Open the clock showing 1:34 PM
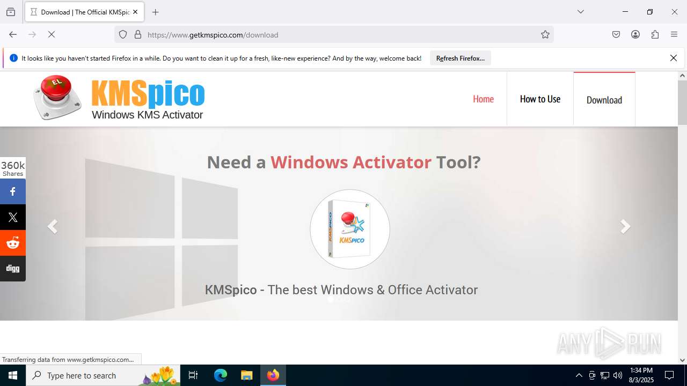The image size is (687, 386). coord(641,375)
